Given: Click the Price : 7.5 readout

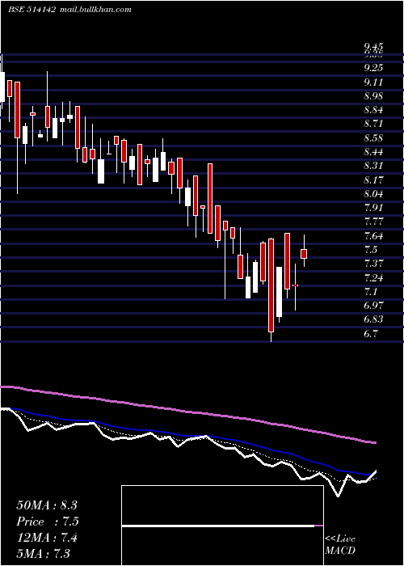Looking at the screenshot, I should tap(48, 522).
